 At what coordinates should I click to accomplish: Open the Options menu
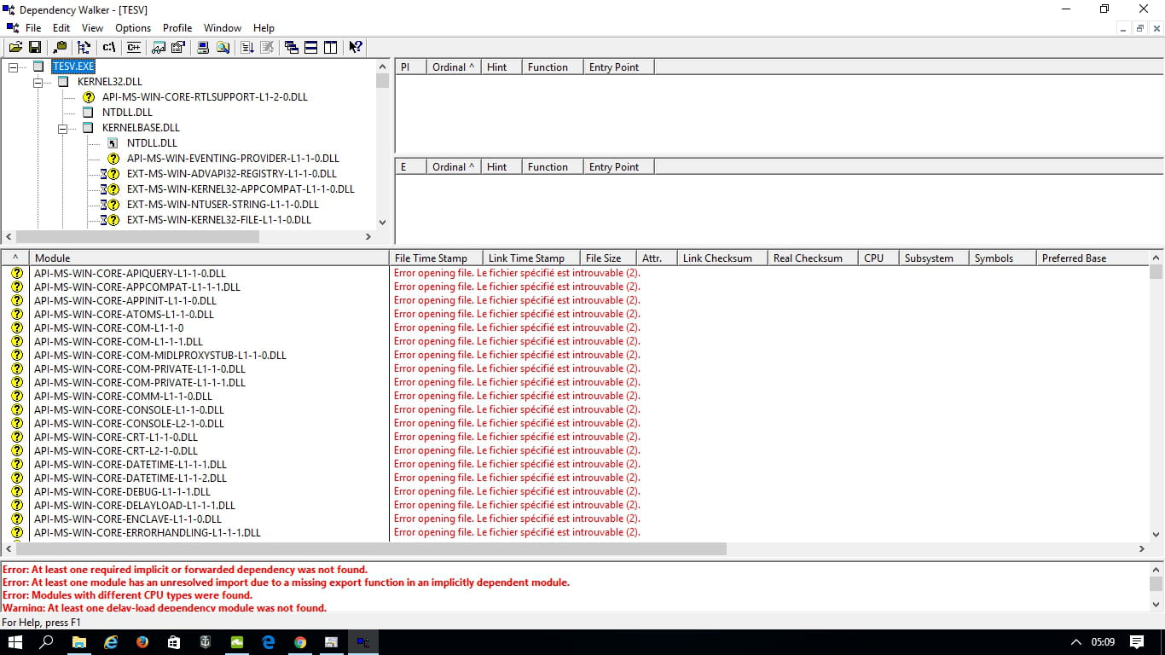click(x=133, y=28)
